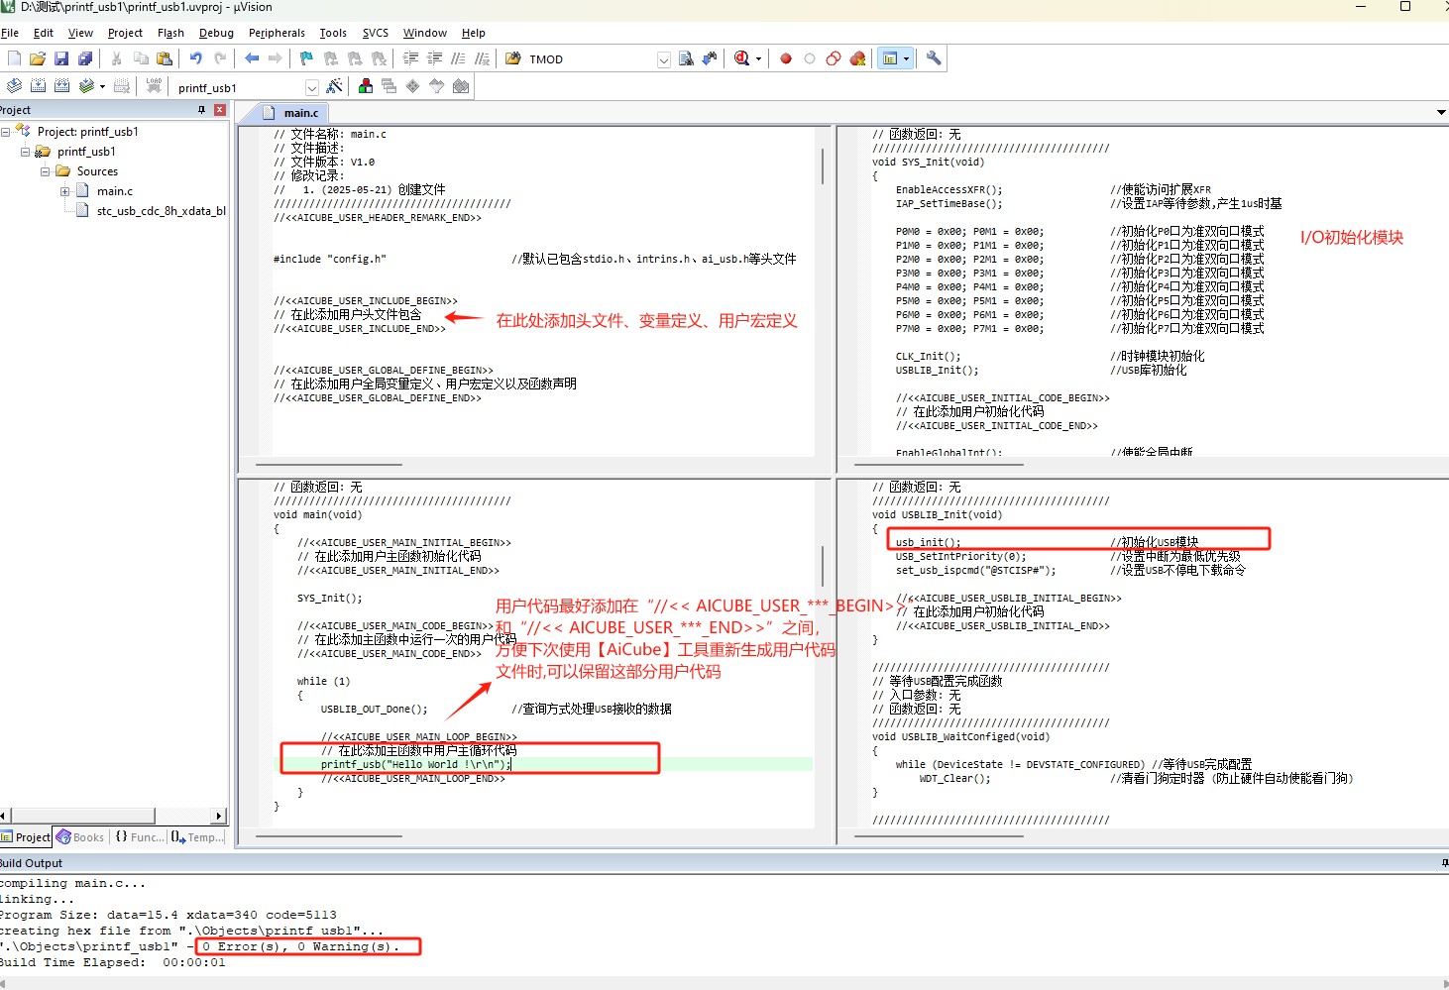Collapse the Sources group node
Image resolution: width=1449 pixels, height=990 pixels.
[46, 171]
